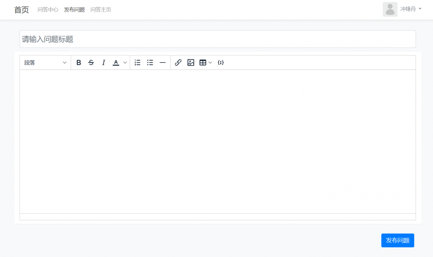Open the table options dropdown arrow
The image size is (433, 257).
211,63
